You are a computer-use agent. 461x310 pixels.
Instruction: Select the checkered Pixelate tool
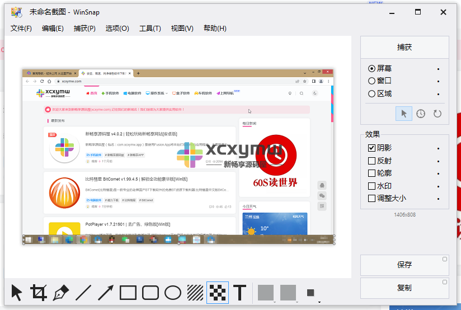pyautogui.click(x=218, y=293)
